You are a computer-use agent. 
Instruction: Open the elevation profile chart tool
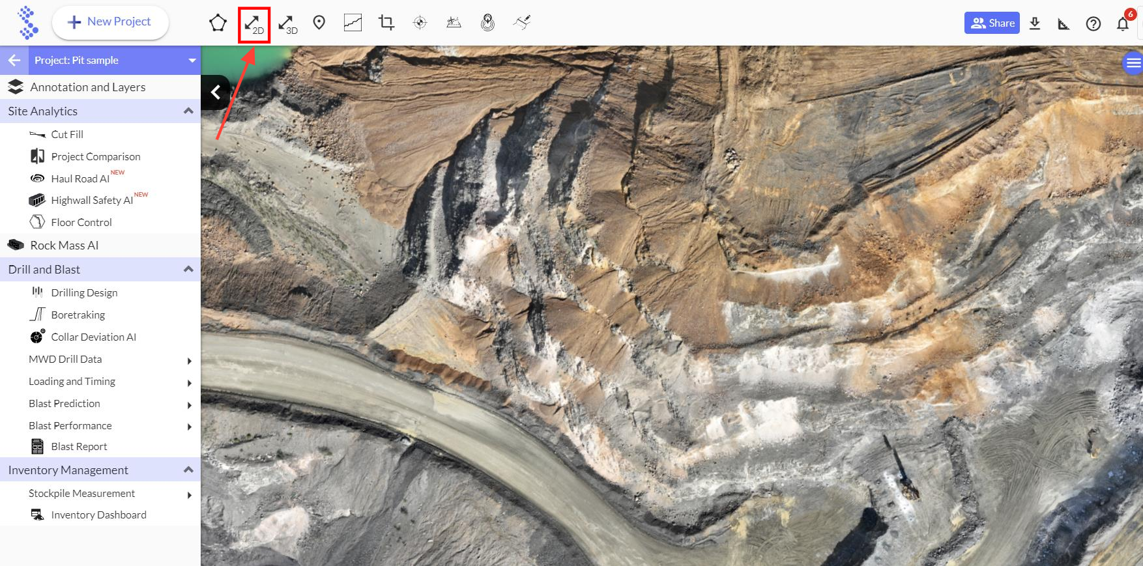(353, 23)
